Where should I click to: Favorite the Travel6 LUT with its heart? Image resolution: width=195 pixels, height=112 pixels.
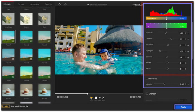(49, 59)
